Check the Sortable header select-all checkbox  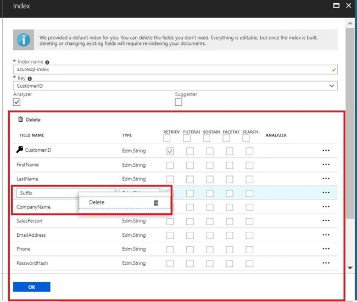coord(207,138)
